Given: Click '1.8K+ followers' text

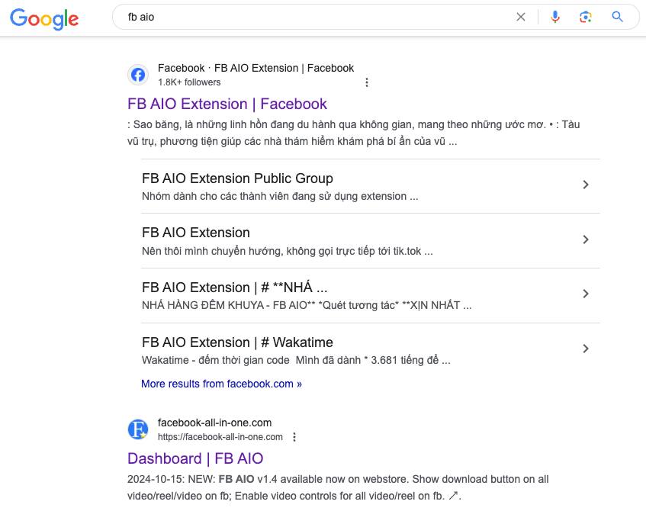Looking at the screenshot, I should pyautogui.click(x=189, y=82).
